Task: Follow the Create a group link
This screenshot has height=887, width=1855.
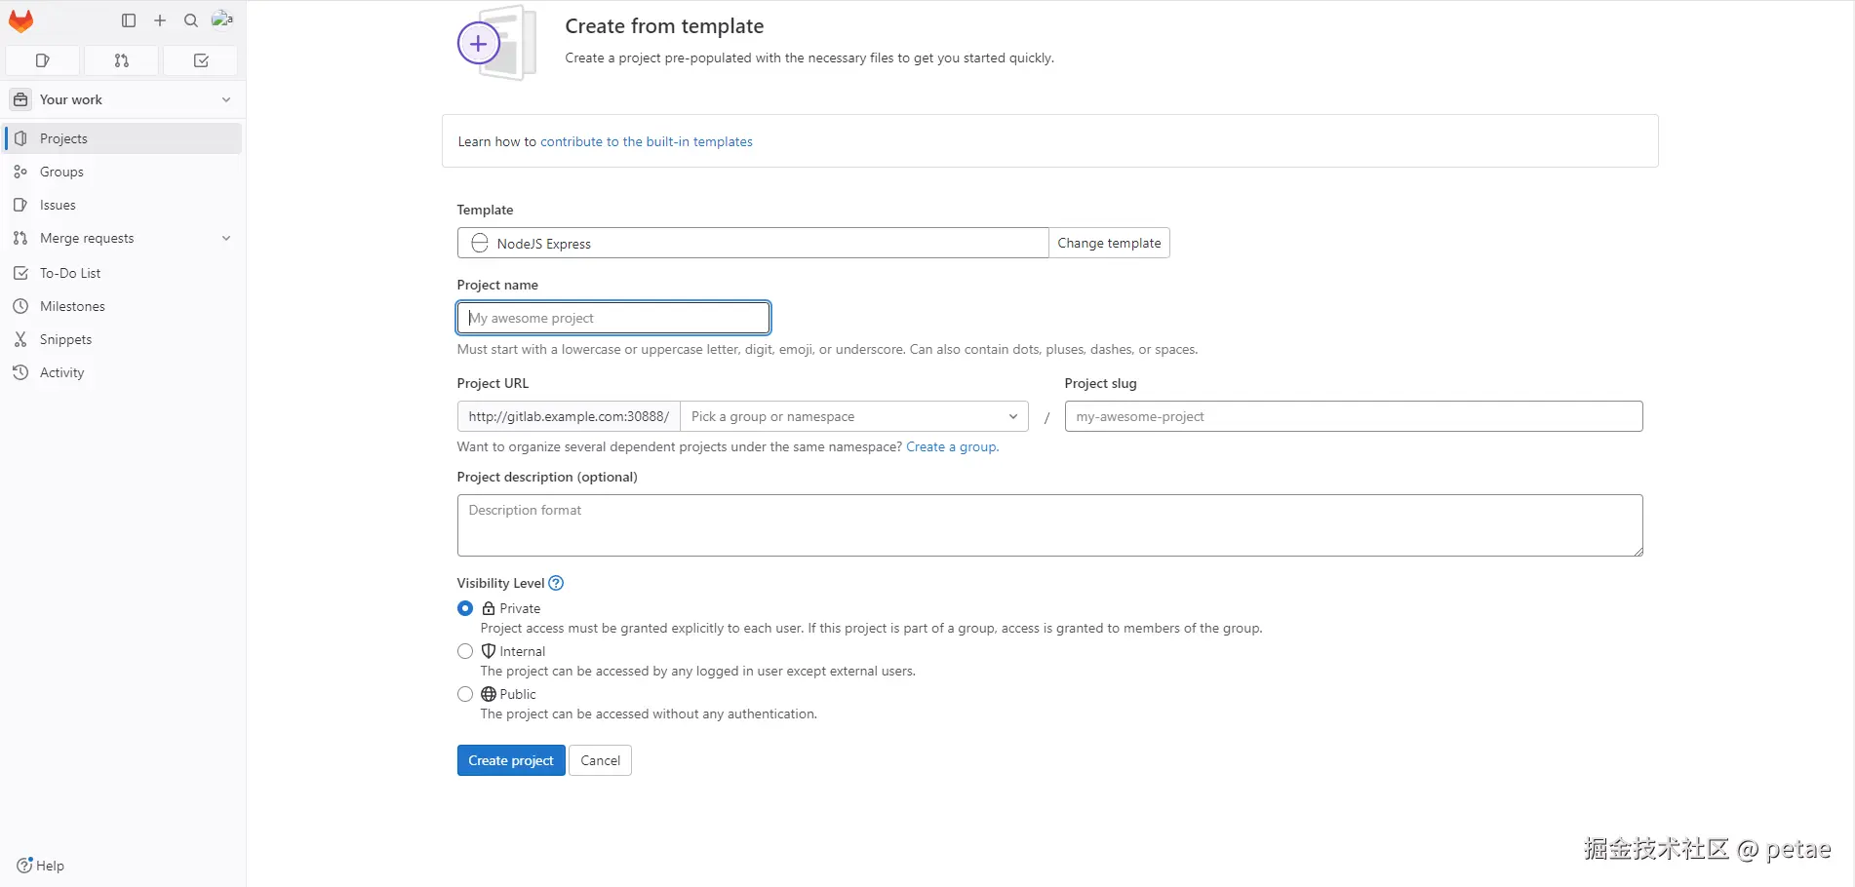Action: click(951, 446)
